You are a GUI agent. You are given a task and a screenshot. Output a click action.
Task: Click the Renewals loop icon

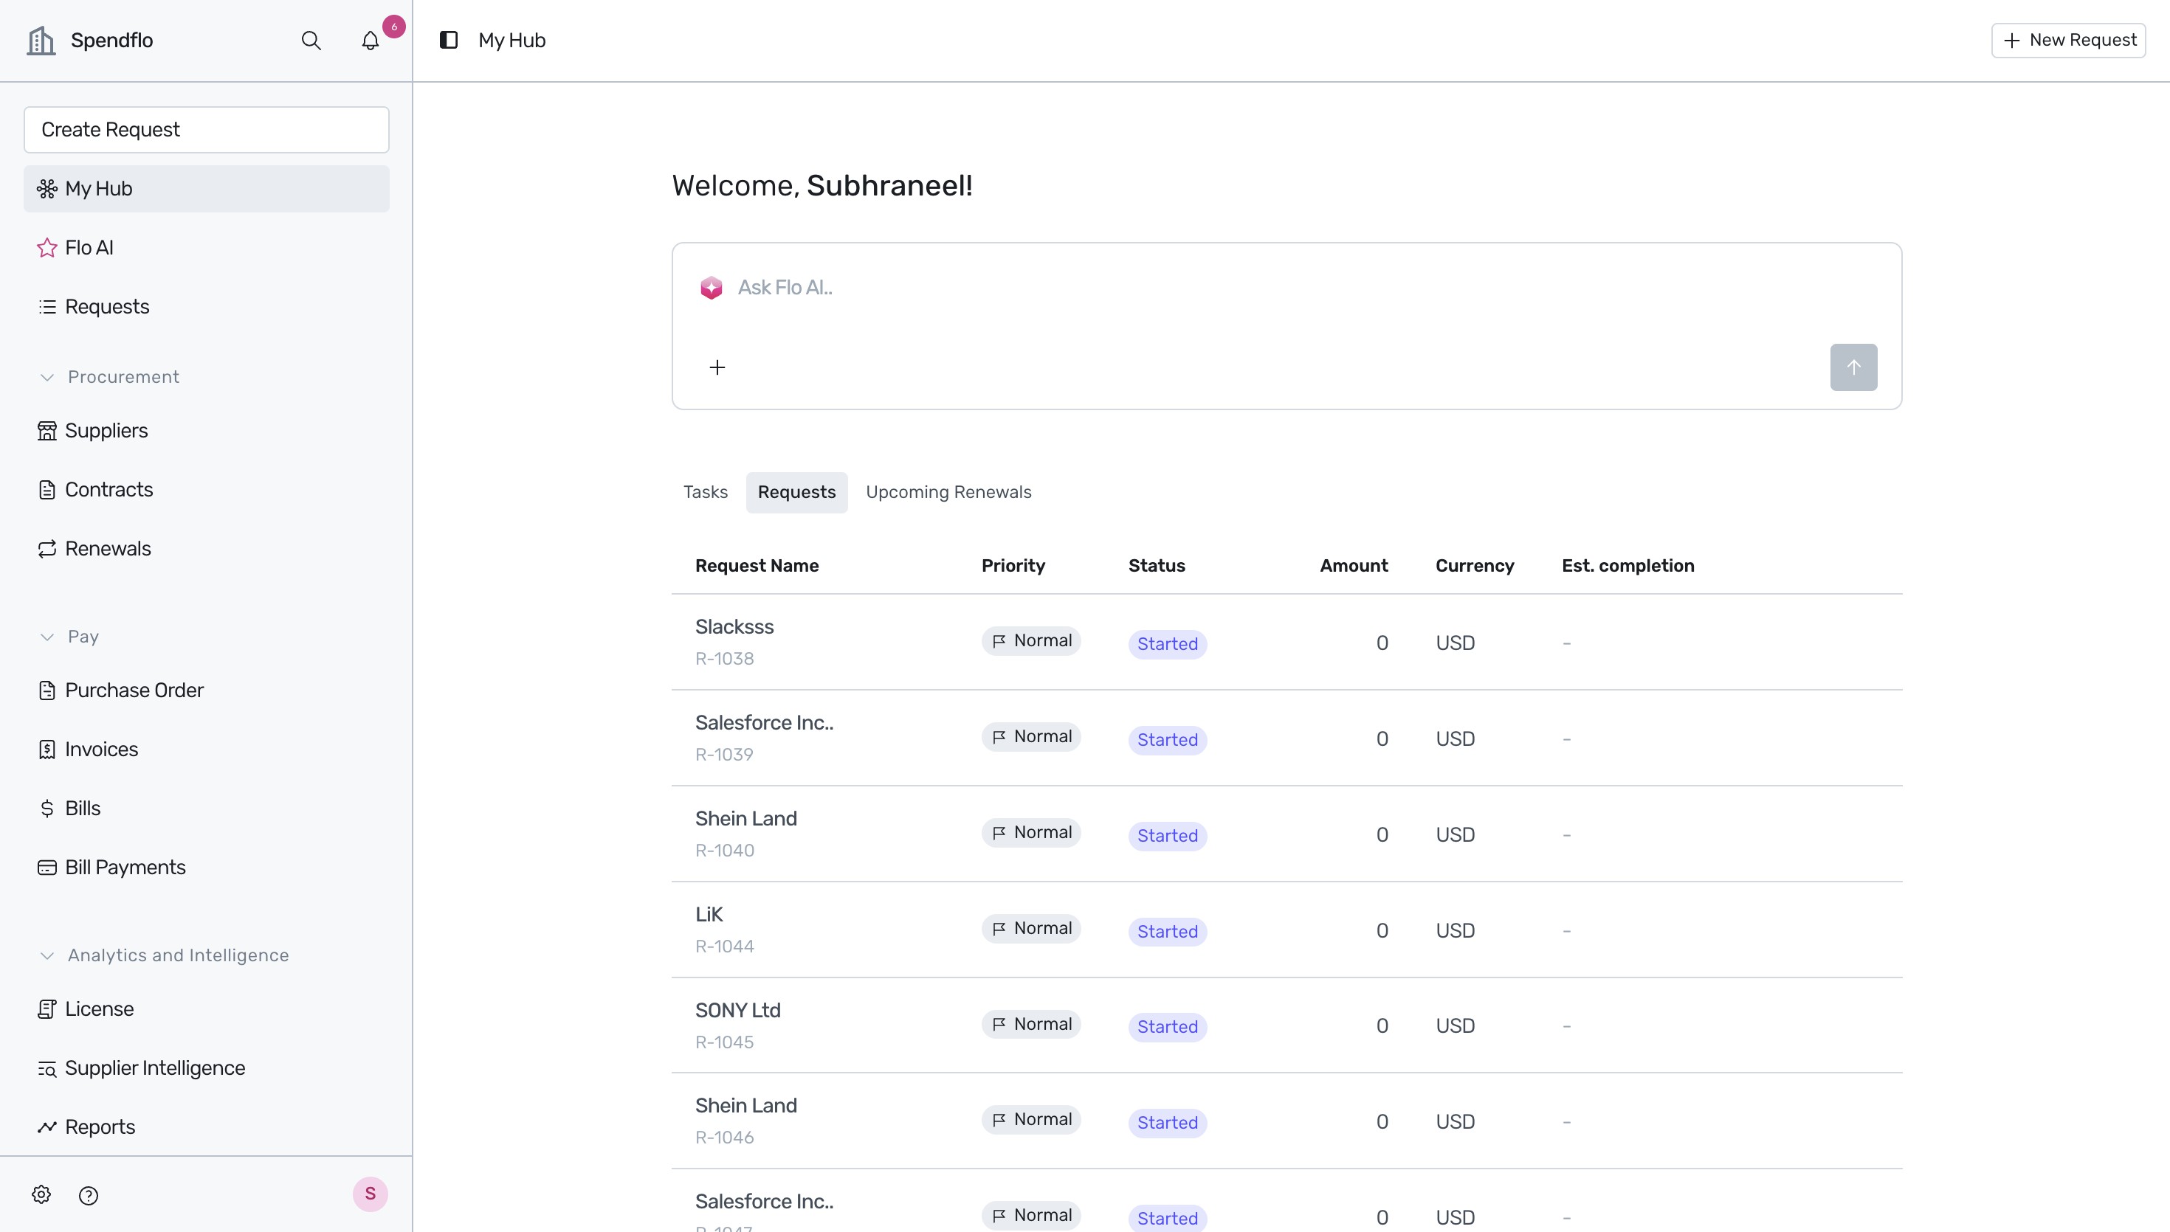(x=47, y=548)
